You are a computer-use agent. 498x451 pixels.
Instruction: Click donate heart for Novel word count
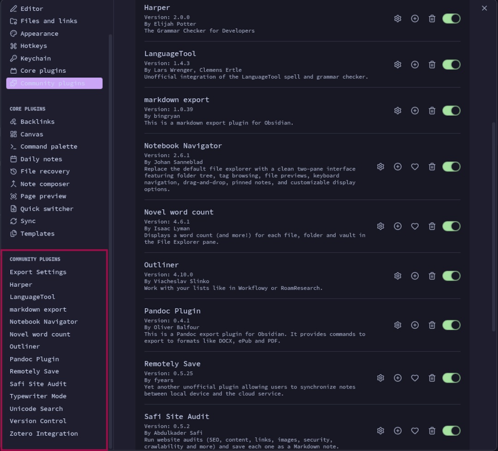coord(415,226)
